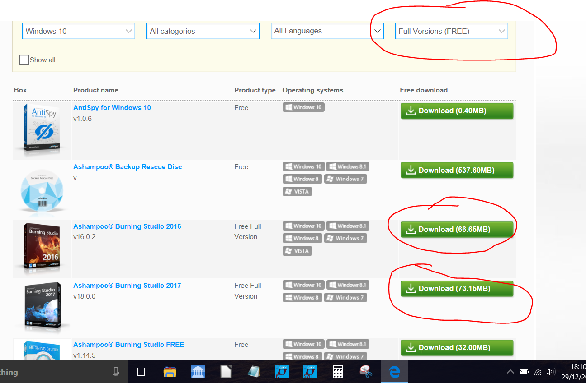Image resolution: width=586 pixels, height=383 pixels.
Task: Click the VISTA badge in Backup Rescue Disc row
Action: coord(297,191)
